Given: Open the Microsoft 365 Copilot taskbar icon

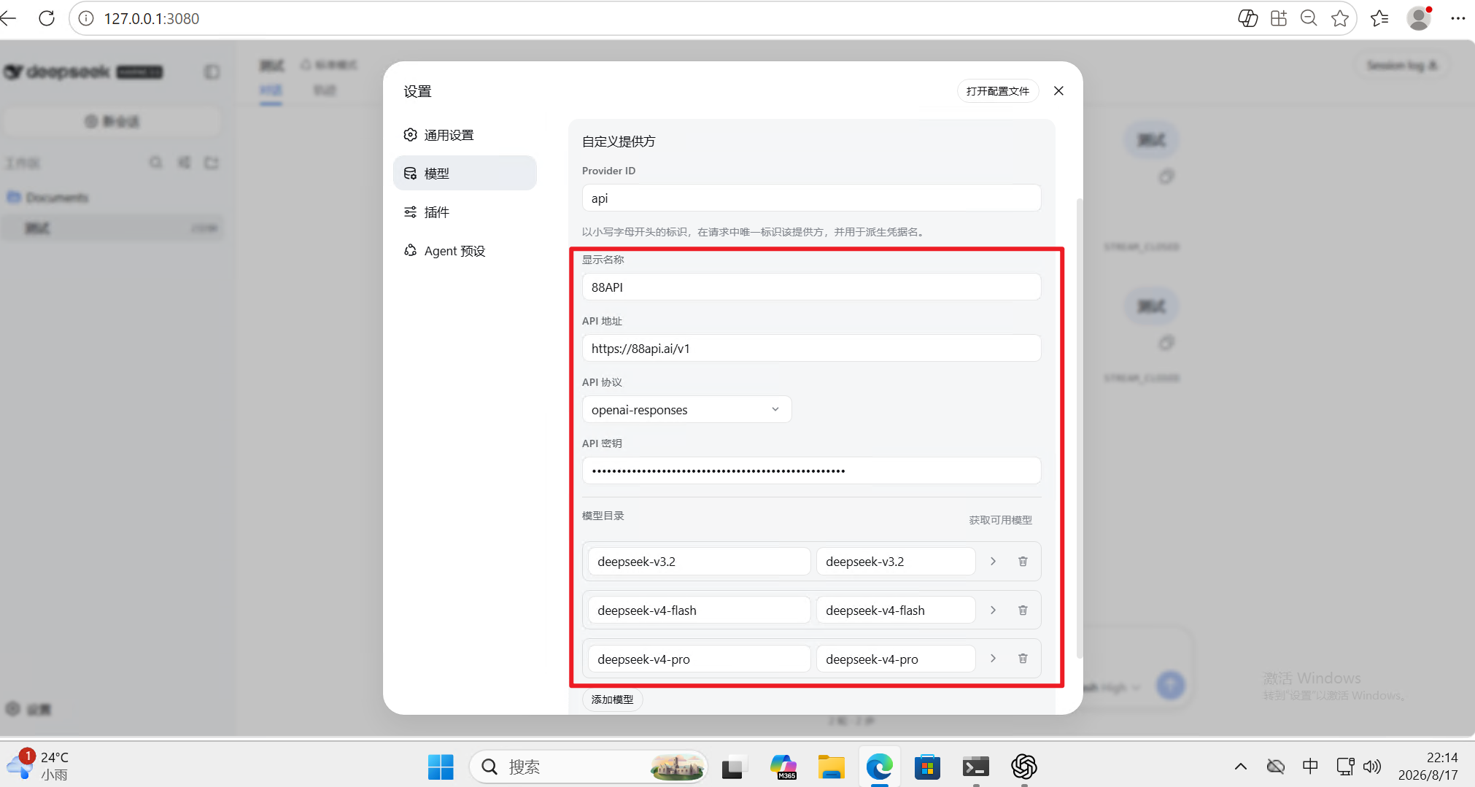Looking at the screenshot, I should (783, 767).
